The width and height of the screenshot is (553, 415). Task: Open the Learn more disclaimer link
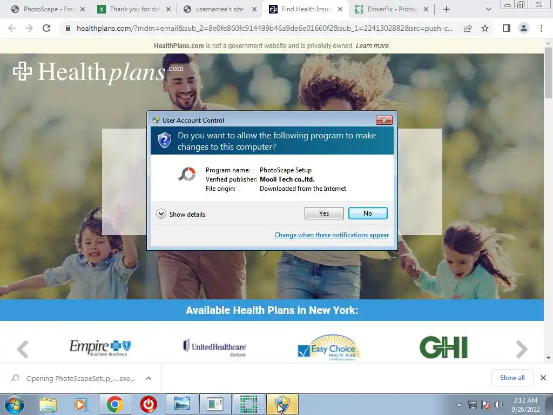pyautogui.click(x=373, y=46)
